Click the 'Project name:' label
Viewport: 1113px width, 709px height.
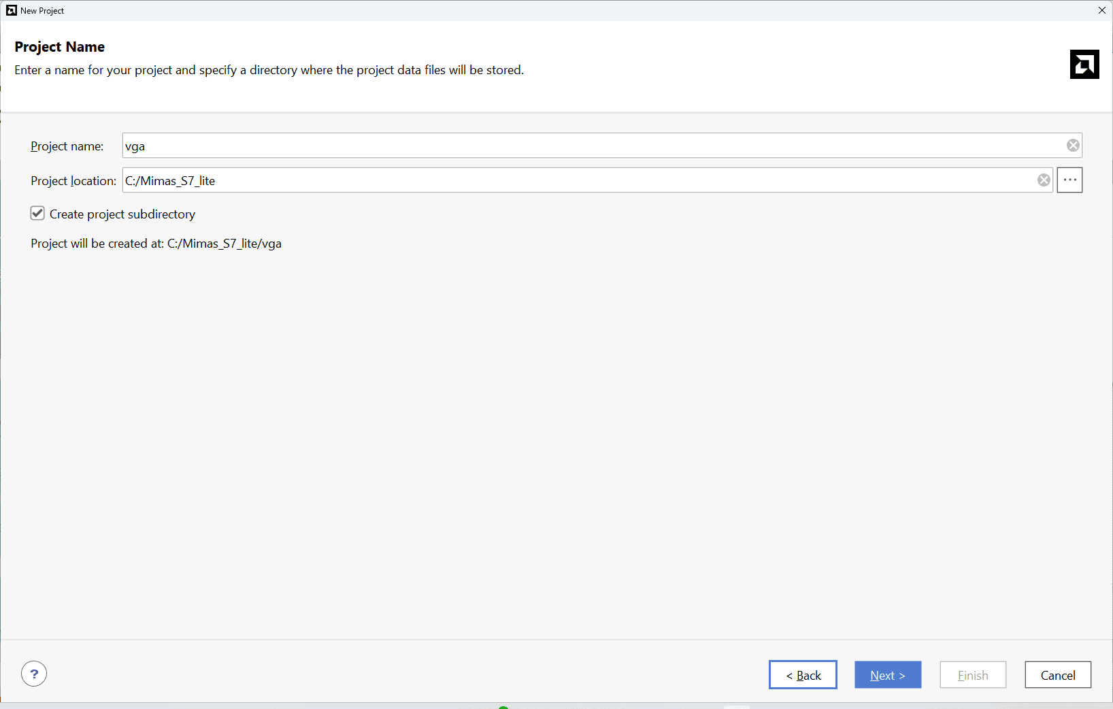[67, 146]
